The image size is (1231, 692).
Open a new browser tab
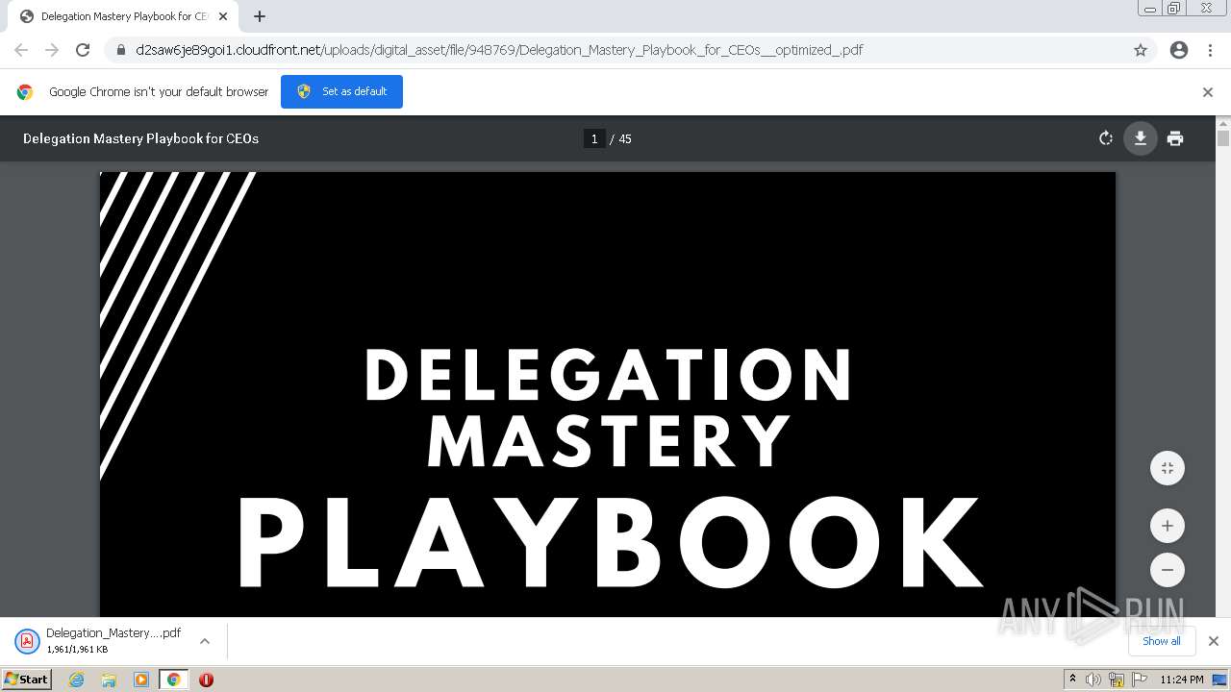[x=260, y=16]
